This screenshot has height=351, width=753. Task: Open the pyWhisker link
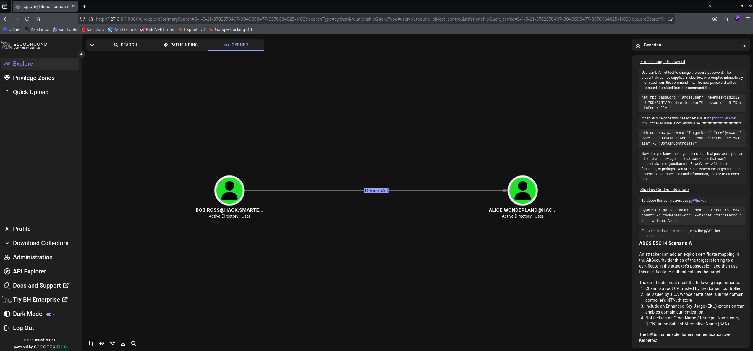click(697, 201)
